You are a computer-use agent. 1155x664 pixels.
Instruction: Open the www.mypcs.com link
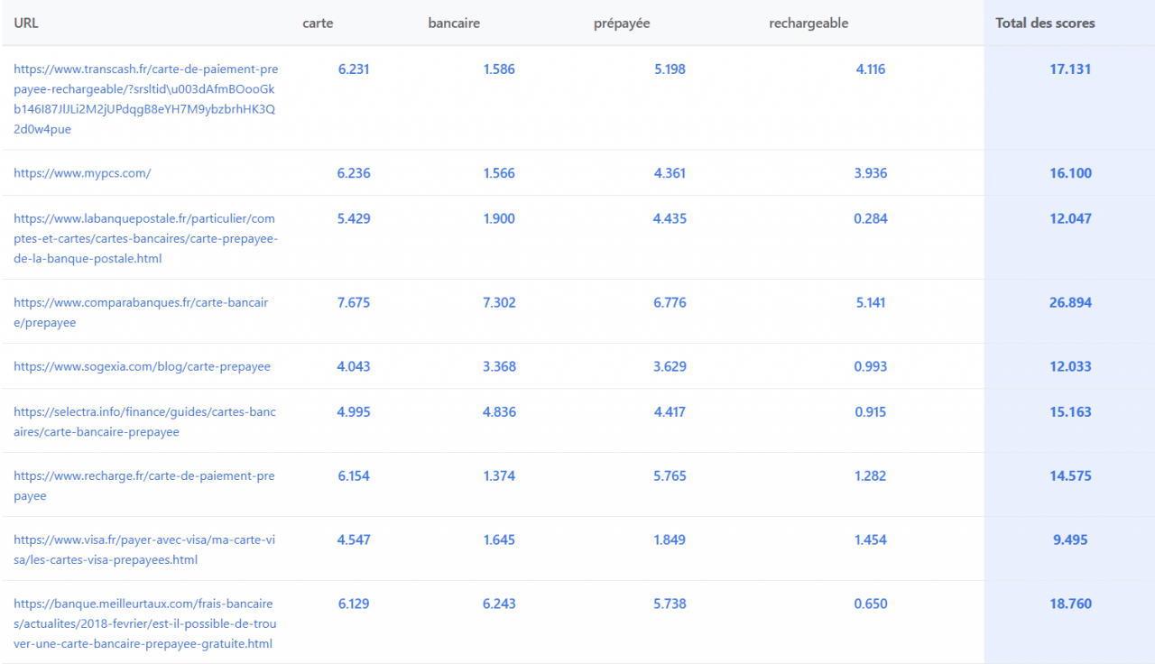point(82,173)
